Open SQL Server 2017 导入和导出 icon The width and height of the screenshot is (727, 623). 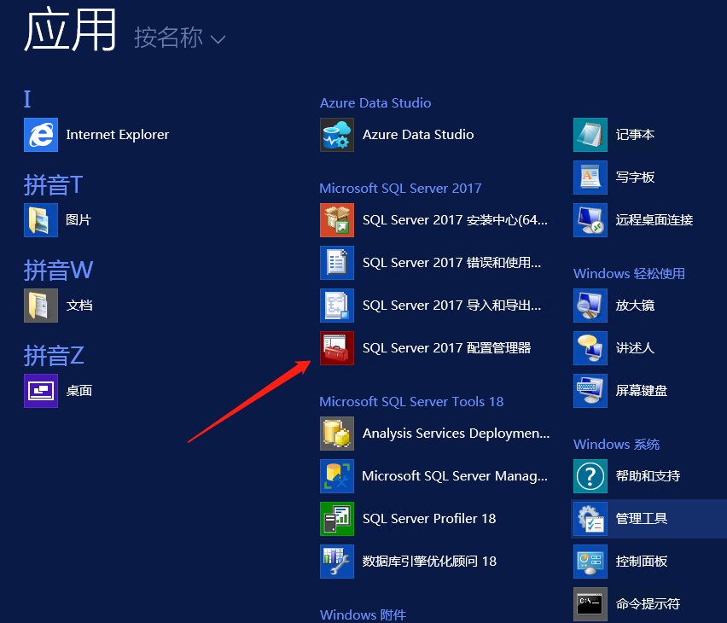pyautogui.click(x=337, y=306)
